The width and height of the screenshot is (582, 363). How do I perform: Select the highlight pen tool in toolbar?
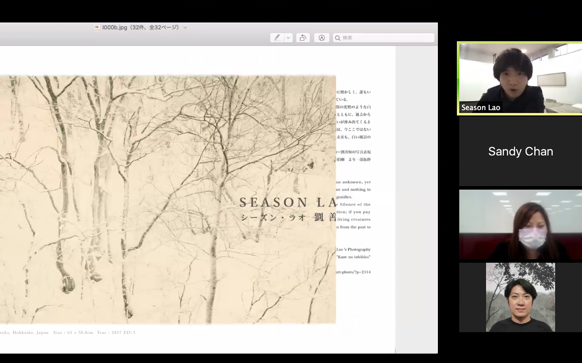(x=277, y=38)
